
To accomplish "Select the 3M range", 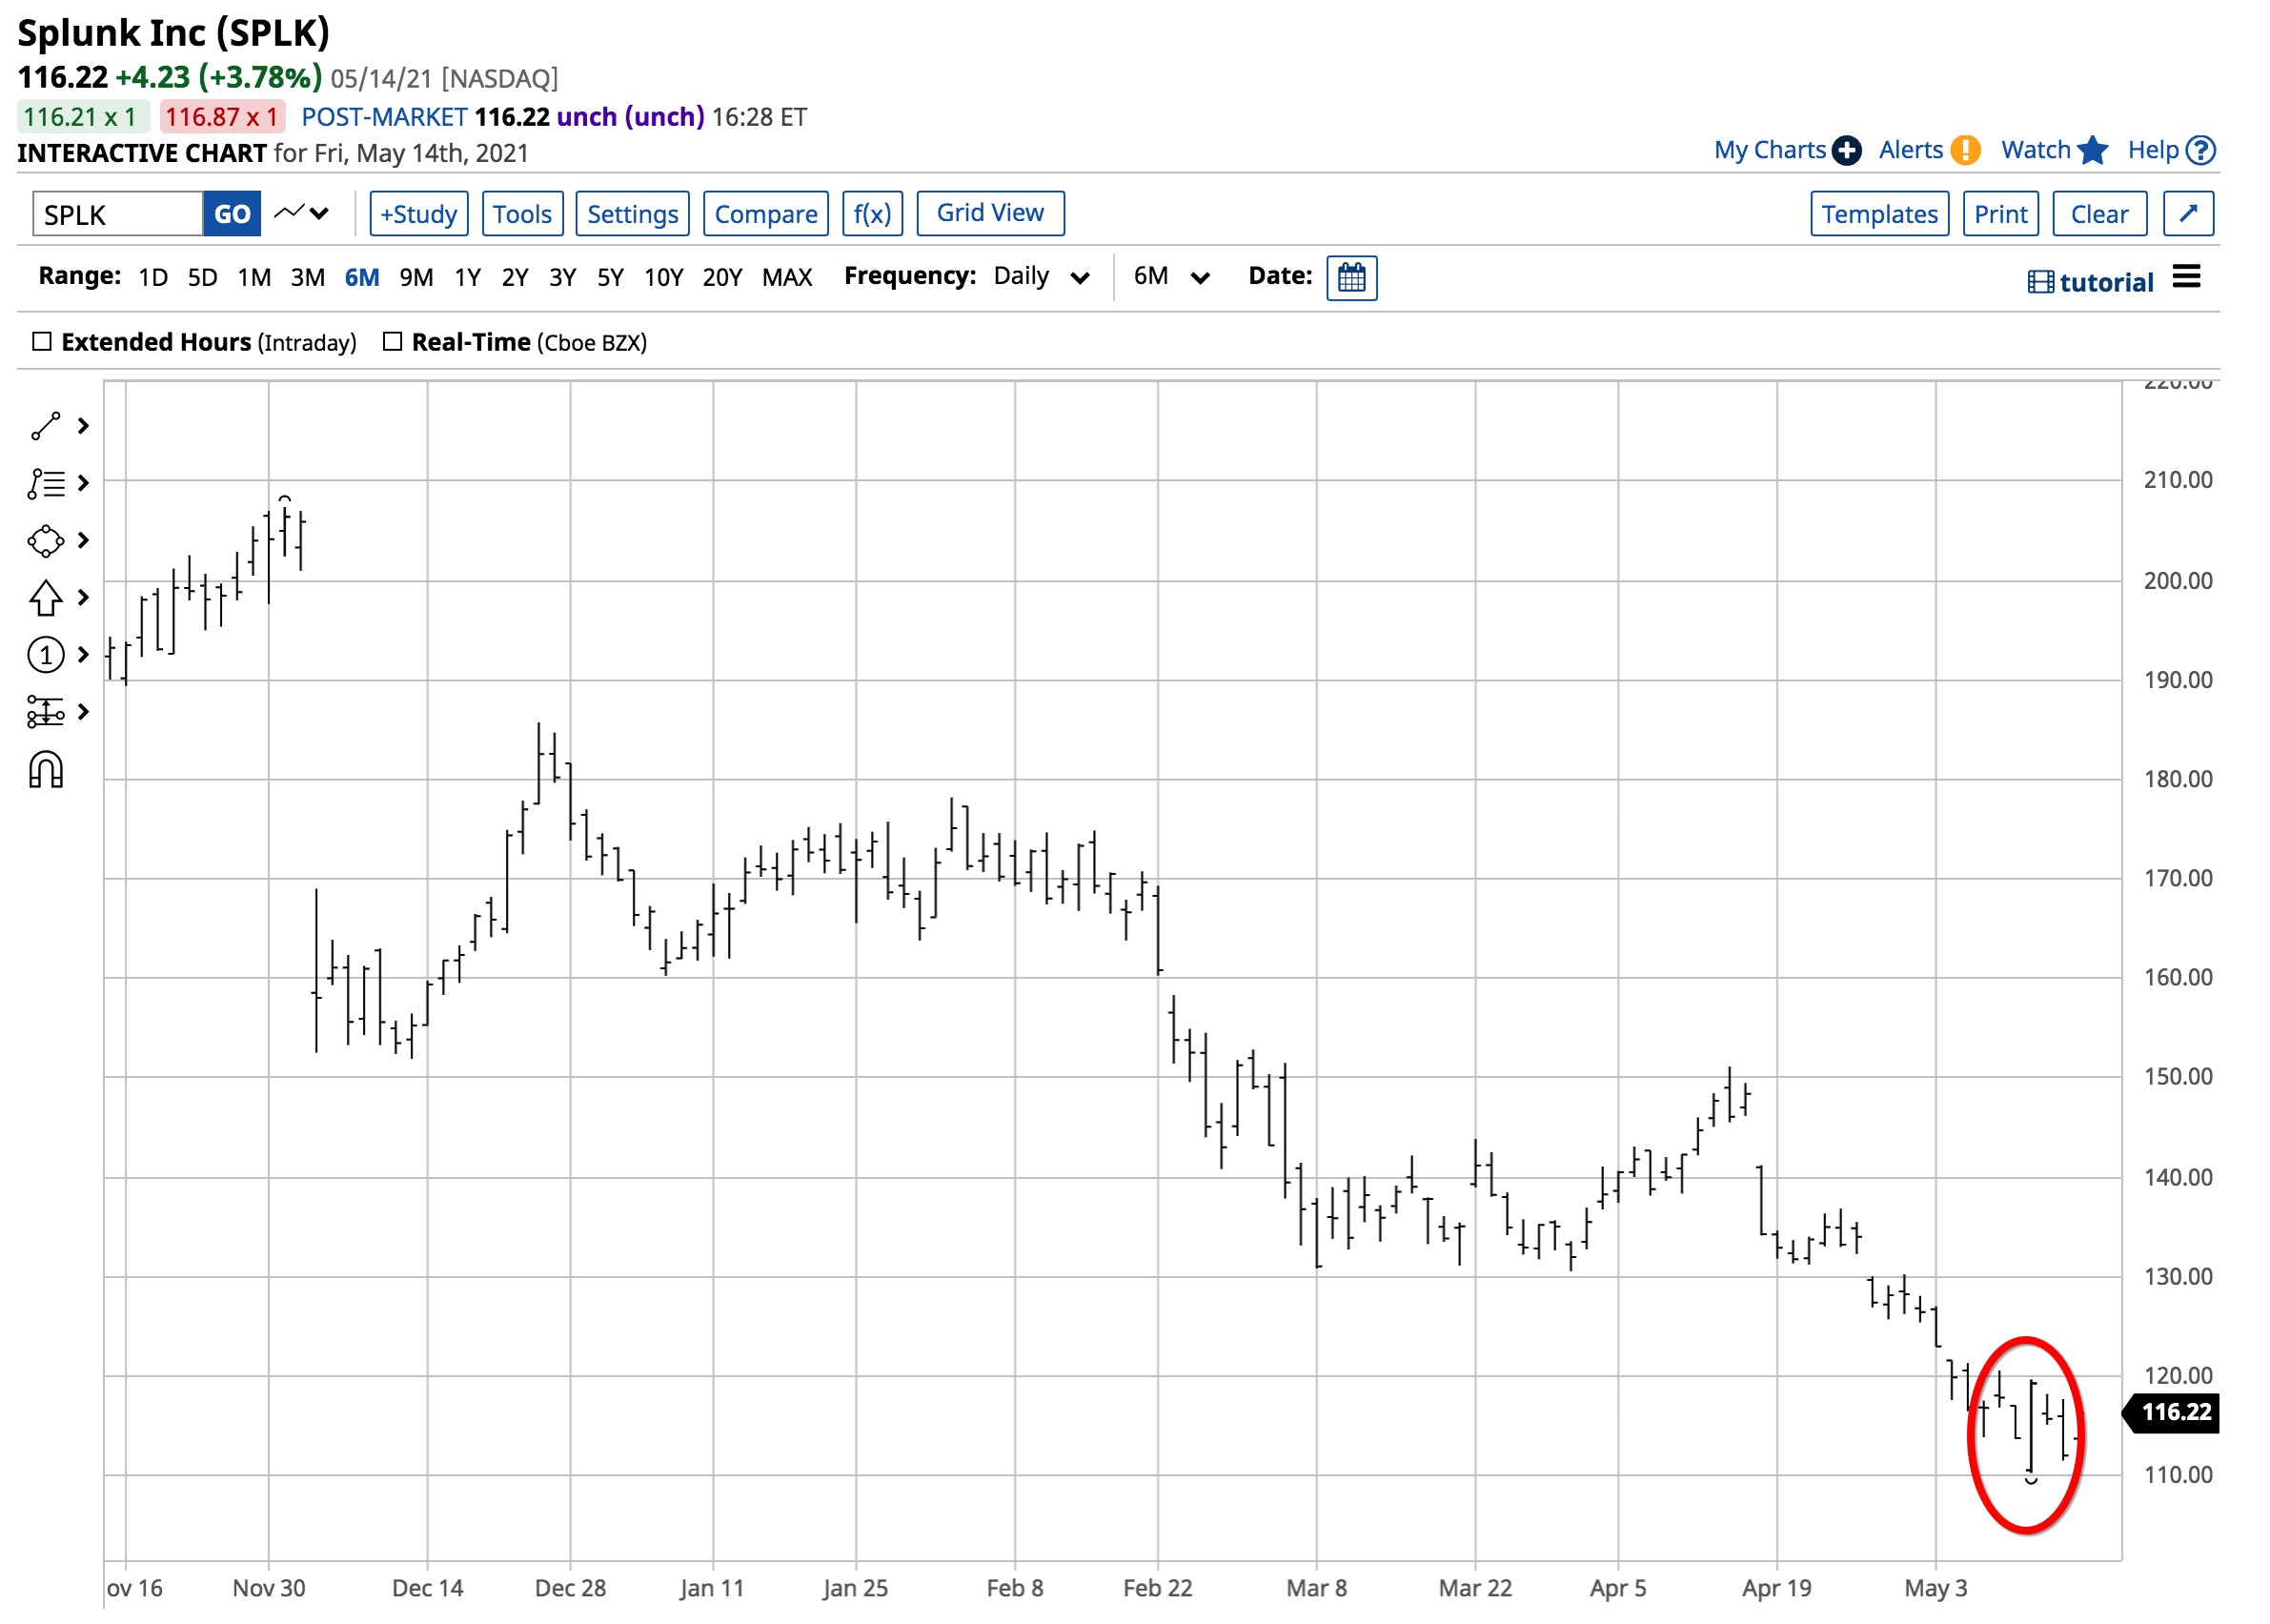I will (308, 277).
